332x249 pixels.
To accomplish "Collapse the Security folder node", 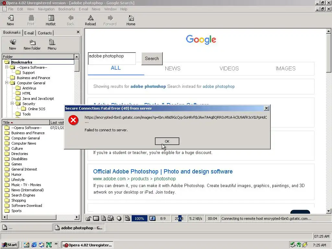I will click(12, 103).
